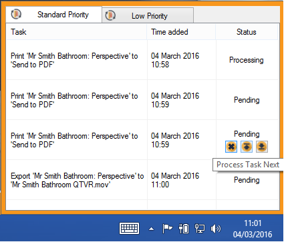This screenshot has height=242, width=286.
Task: Select the Standard Priority tab
Action: [53, 15]
